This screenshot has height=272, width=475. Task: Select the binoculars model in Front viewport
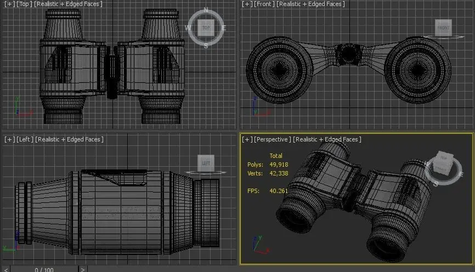coord(348,69)
